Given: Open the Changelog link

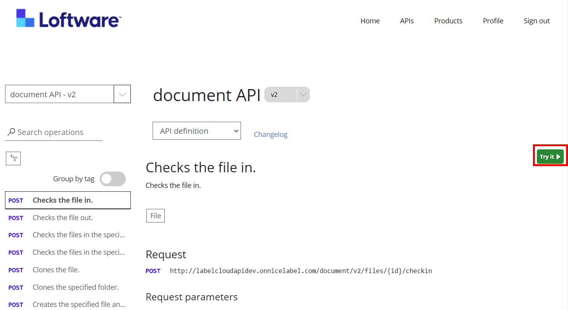Looking at the screenshot, I should [271, 135].
